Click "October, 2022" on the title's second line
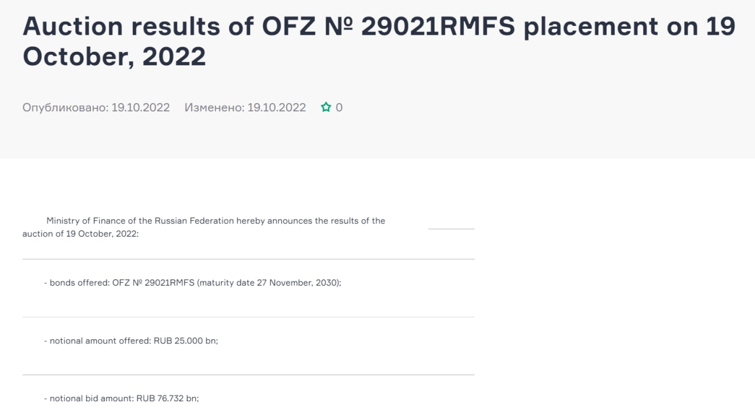Screen dimensions: 755x420 coord(114,57)
